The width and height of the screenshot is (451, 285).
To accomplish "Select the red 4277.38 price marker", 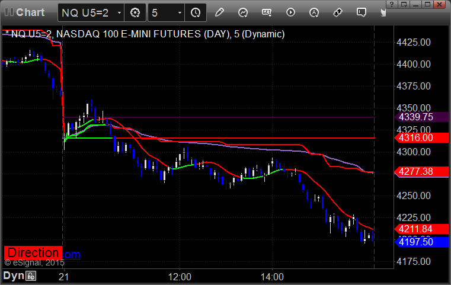I will click(x=421, y=172).
